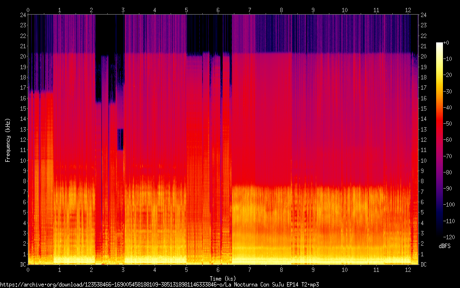Click '12' on the bottom time axis
The height and width of the screenshot is (288, 460).
pos(408,270)
